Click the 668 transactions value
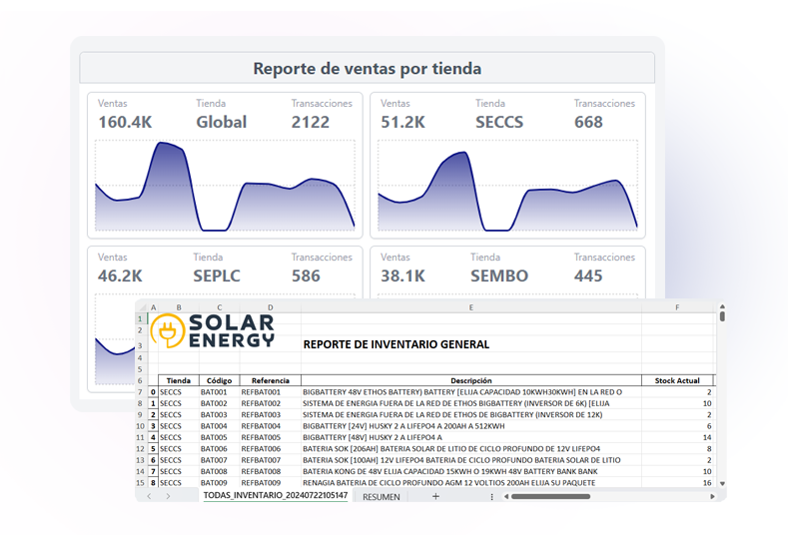Screen dimensions: 788x544 588,122
